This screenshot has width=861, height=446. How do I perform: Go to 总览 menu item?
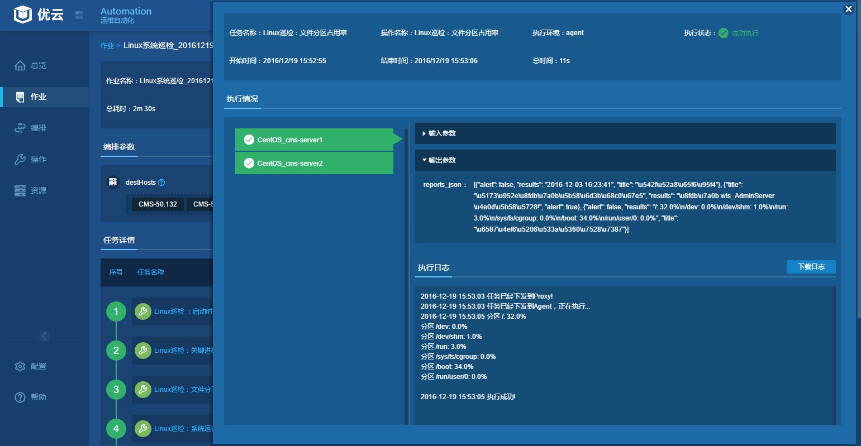(45, 65)
